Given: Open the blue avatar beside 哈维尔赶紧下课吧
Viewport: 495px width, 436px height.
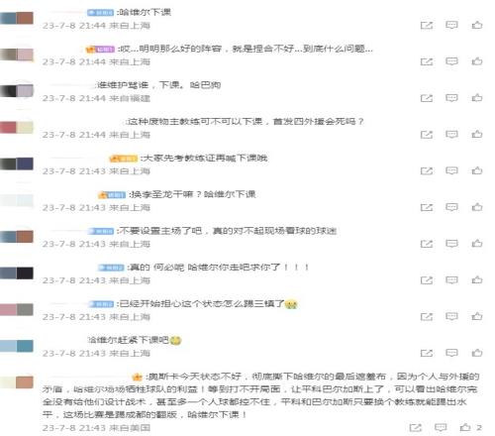Looking at the screenshot, I should [x=17, y=346].
